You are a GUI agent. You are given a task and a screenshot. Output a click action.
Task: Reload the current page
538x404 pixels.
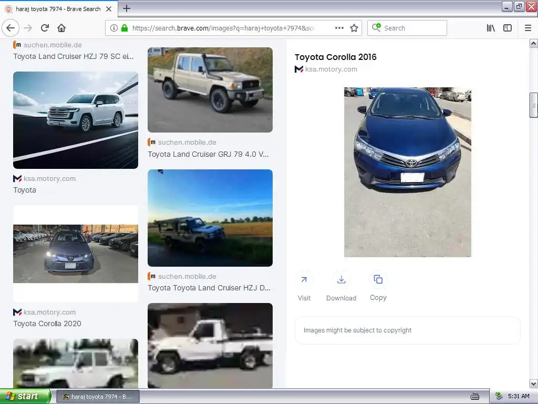[45, 28]
